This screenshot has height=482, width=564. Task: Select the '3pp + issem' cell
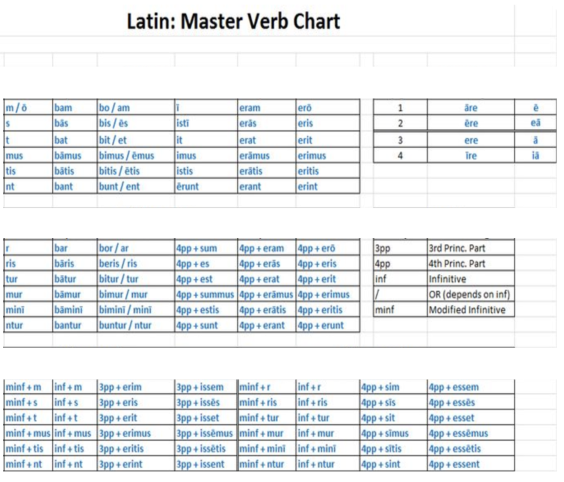point(206,387)
